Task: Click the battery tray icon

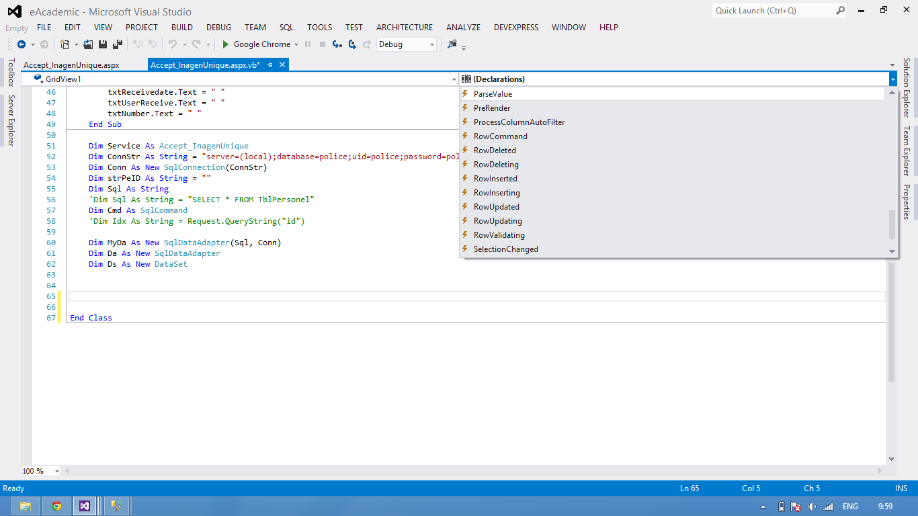Action: pos(782,507)
